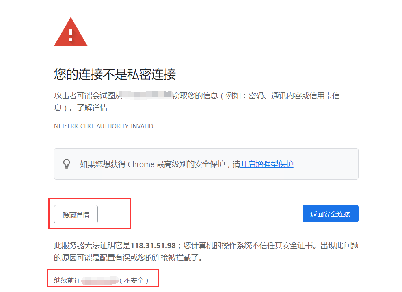Click the word Chrome in the tip box
The height and width of the screenshot is (292, 402).
click(141, 164)
